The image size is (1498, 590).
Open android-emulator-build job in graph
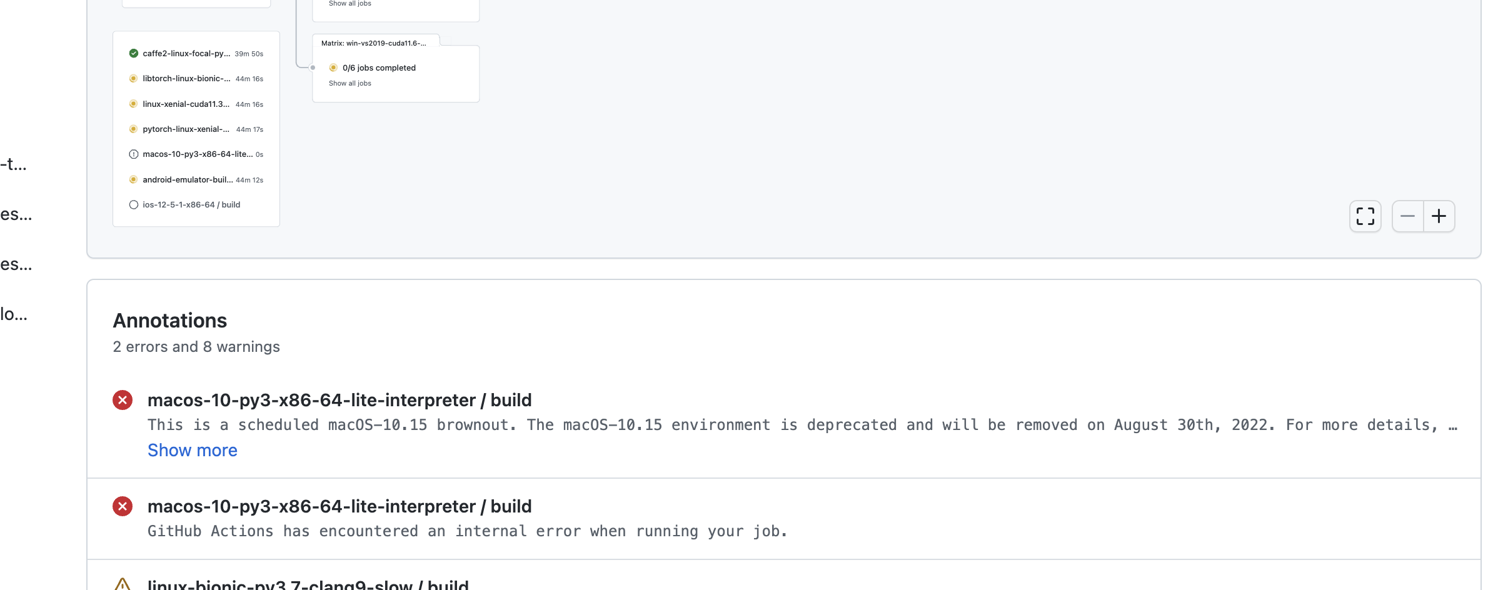(188, 179)
